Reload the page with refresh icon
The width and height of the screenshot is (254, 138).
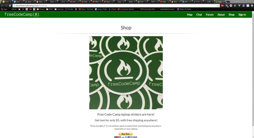[10, 5]
